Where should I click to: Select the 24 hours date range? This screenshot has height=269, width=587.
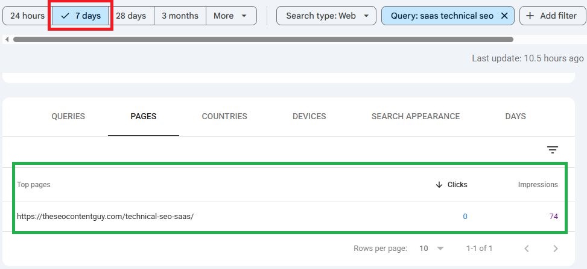point(27,16)
